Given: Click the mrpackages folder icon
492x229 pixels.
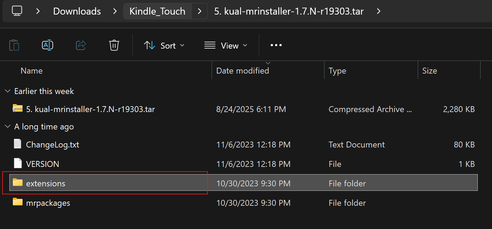Looking at the screenshot, I should [17, 202].
